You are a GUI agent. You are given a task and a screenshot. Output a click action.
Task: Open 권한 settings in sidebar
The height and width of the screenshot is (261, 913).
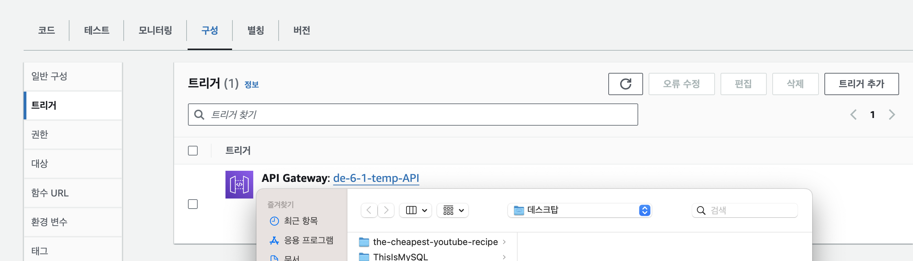(73, 135)
